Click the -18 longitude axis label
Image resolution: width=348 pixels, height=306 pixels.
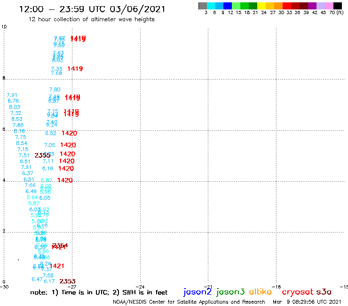pos(276,287)
